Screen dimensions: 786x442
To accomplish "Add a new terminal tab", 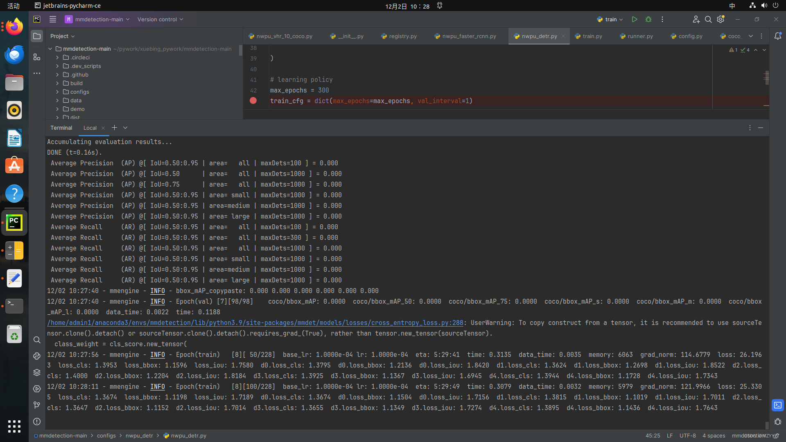I will pos(114,128).
